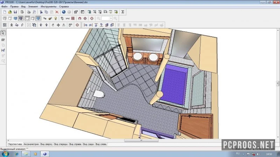Choose the arrow selection tool in the left sidebar
The width and height of the screenshot is (280, 157).
click(3, 33)
